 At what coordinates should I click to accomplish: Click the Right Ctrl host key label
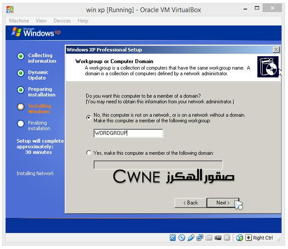coord(263,238)
